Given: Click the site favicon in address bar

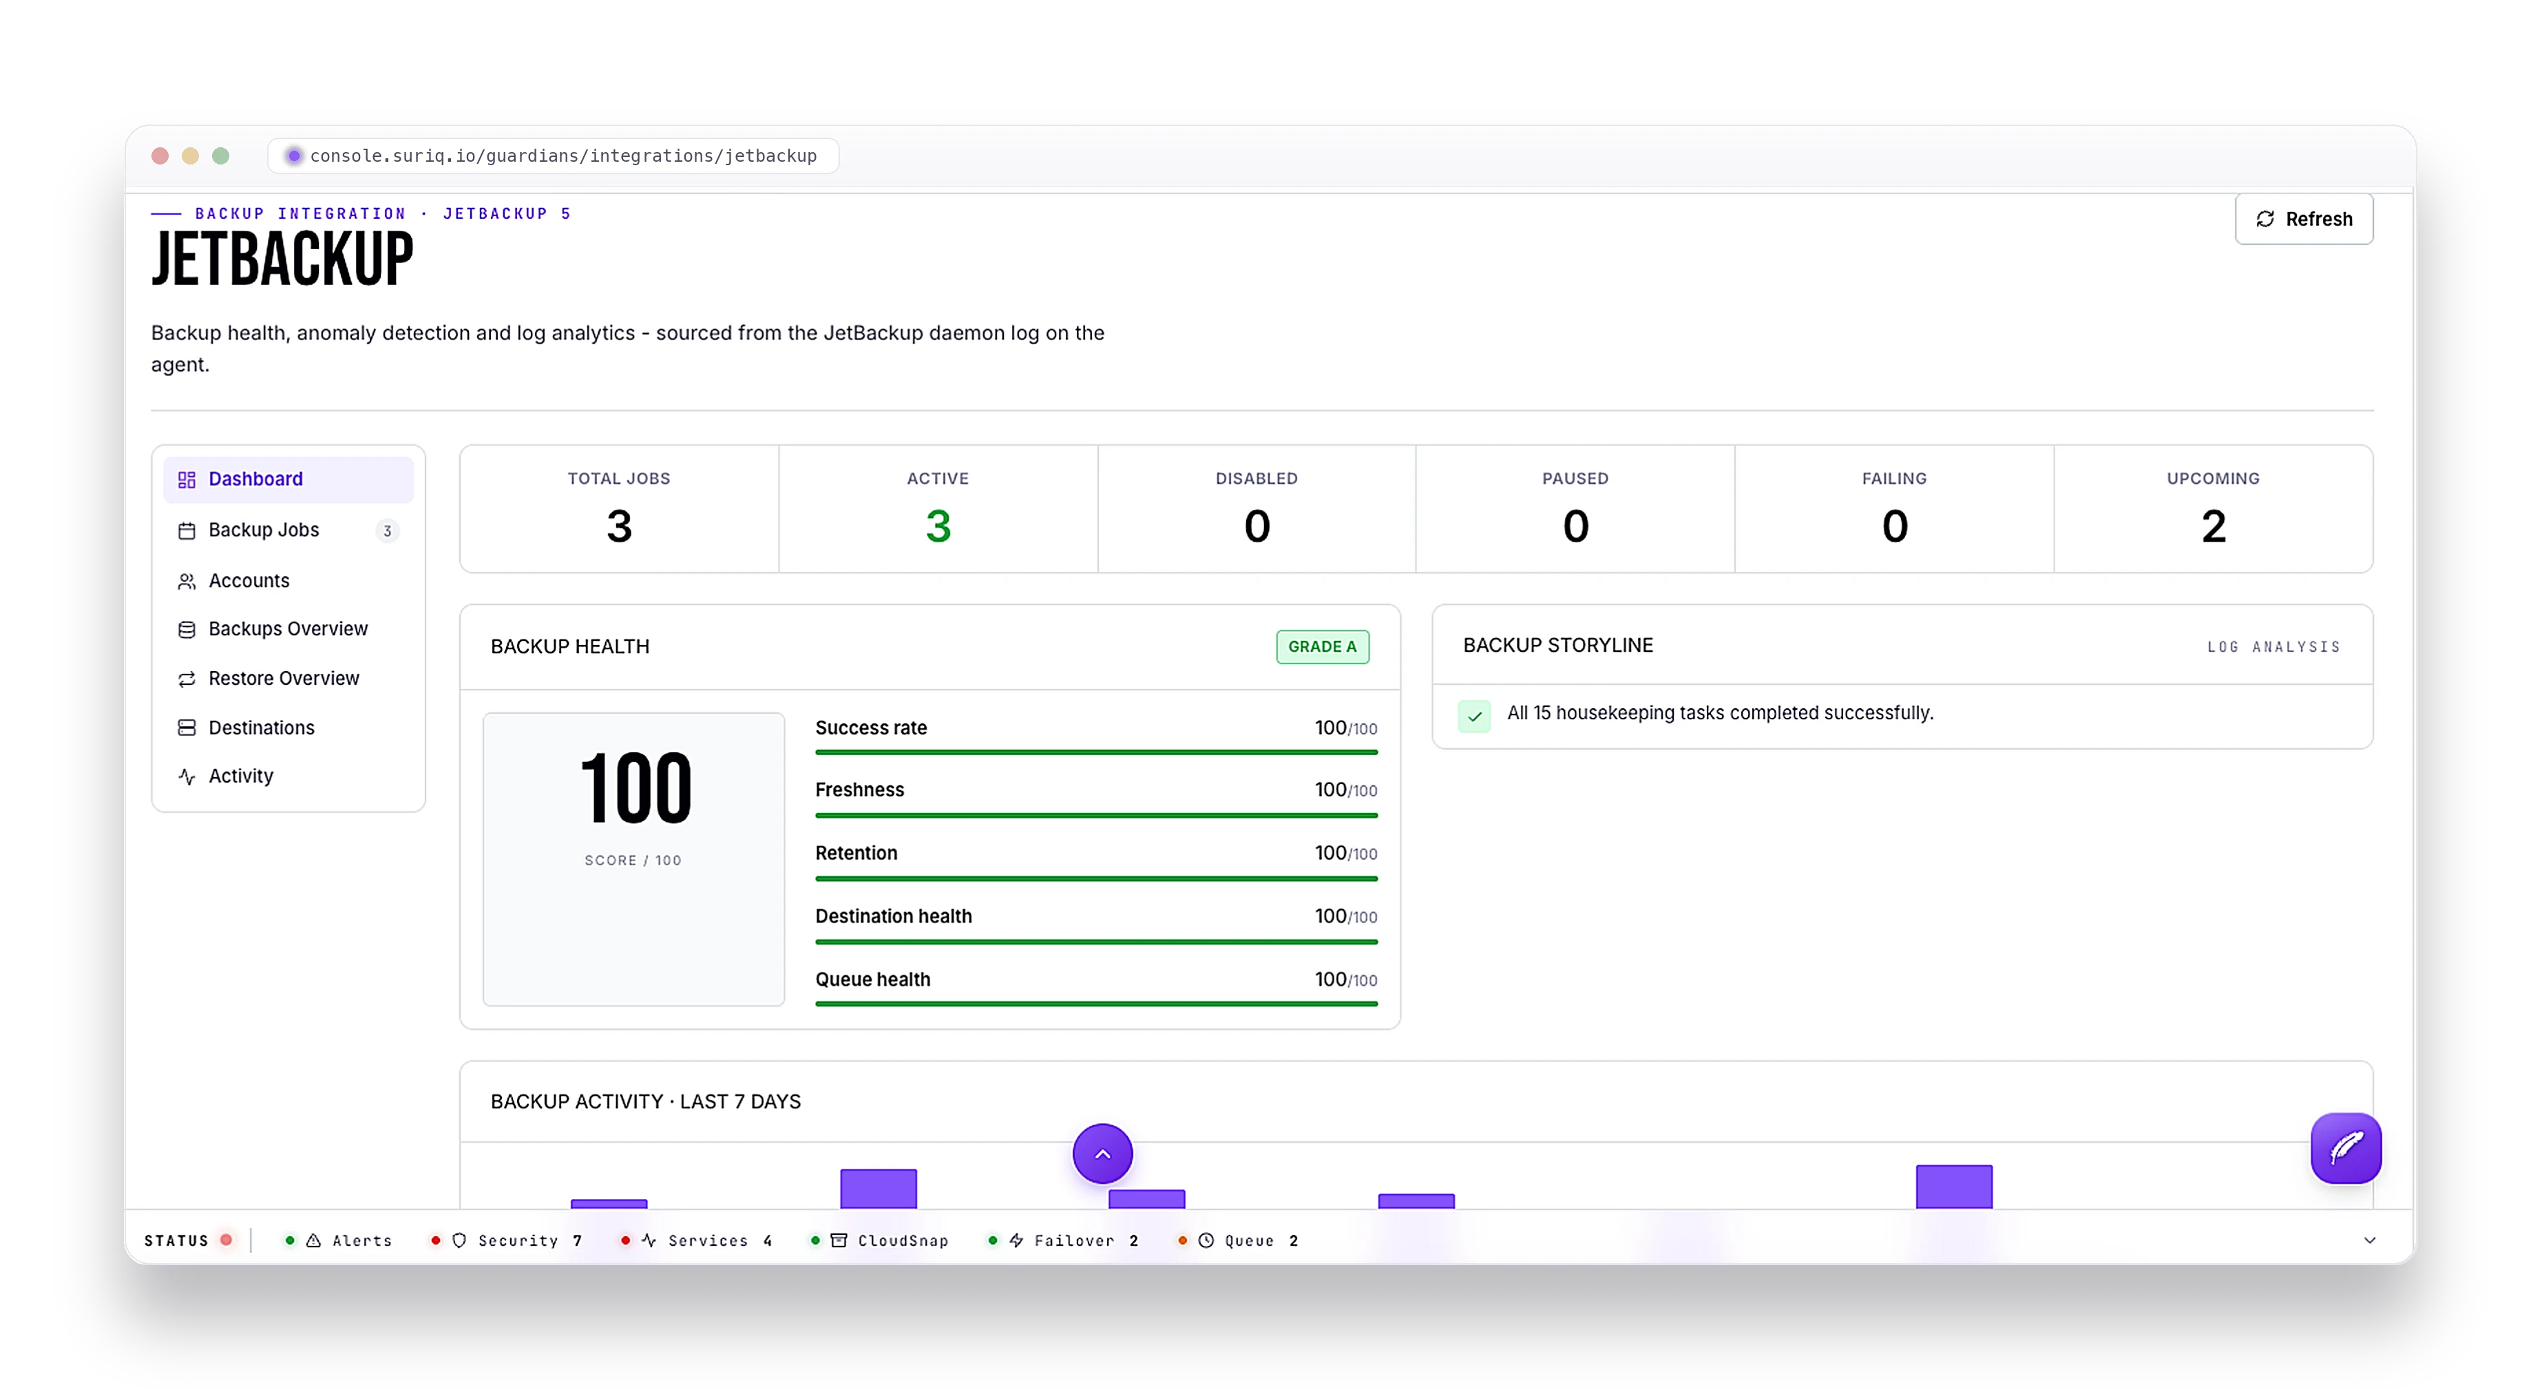Looking at the screenshot, I should click(293, 156).
